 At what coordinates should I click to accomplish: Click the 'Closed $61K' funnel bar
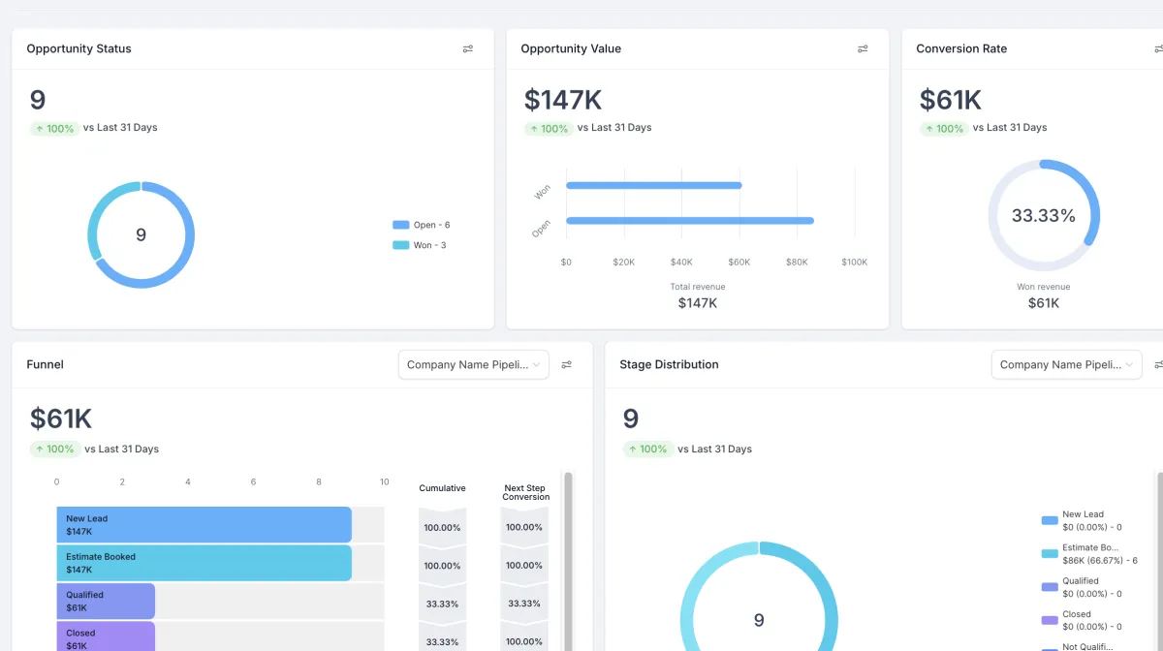tap(106, 636)
